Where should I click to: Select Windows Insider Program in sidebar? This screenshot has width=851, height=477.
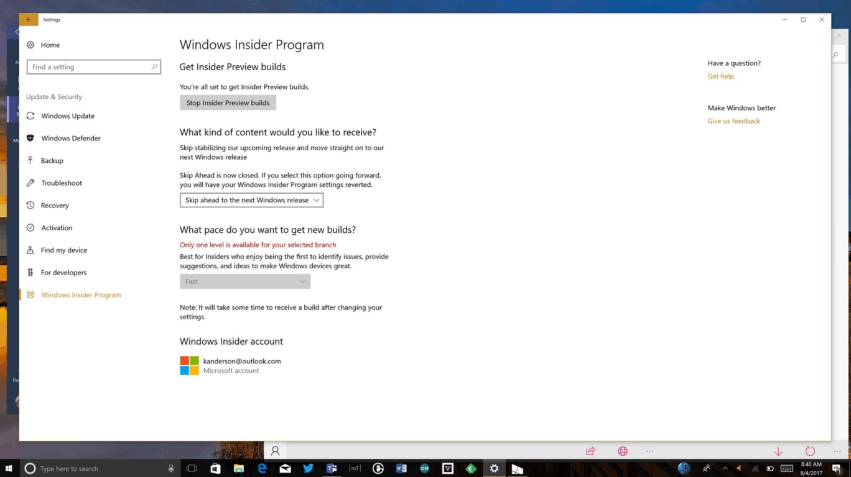[x=74, y=295]
